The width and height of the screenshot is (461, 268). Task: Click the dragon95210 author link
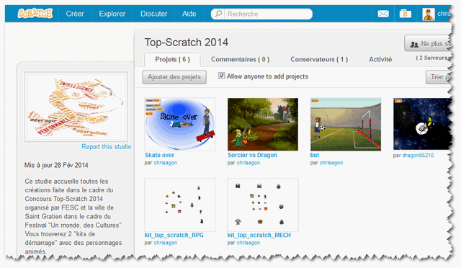(x=418, y=156)
